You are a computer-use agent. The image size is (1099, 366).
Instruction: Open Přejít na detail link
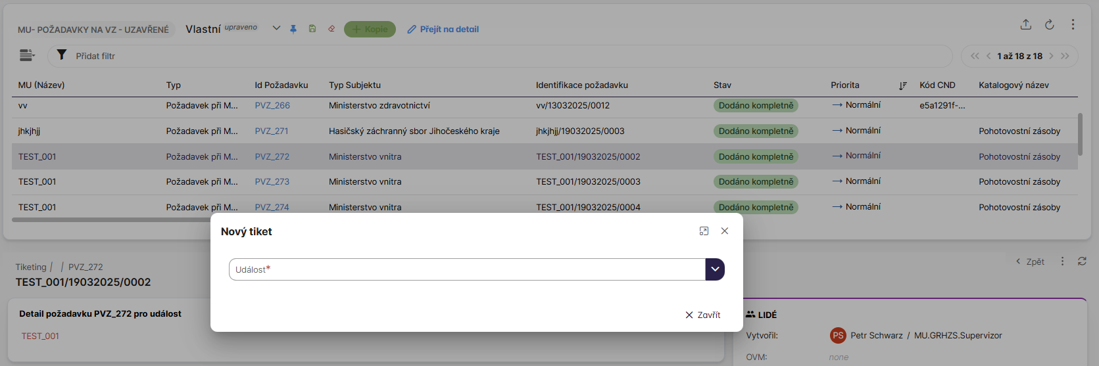click(x=443, y=29)
